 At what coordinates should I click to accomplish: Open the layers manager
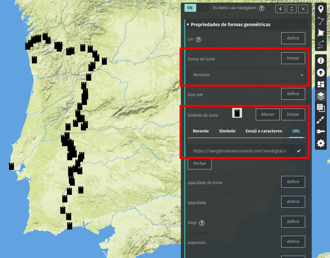point(321,96)
